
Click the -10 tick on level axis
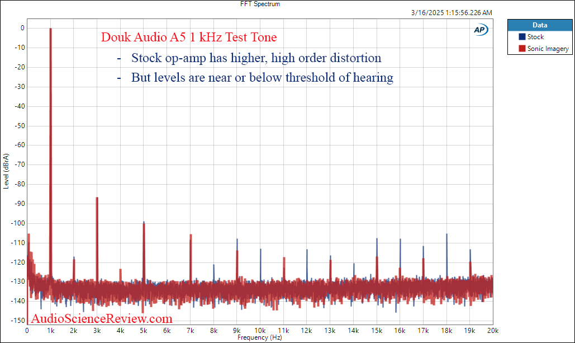pos(20,48)
